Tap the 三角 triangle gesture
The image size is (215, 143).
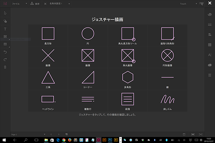pyautogui.click(x=48, y=79)
